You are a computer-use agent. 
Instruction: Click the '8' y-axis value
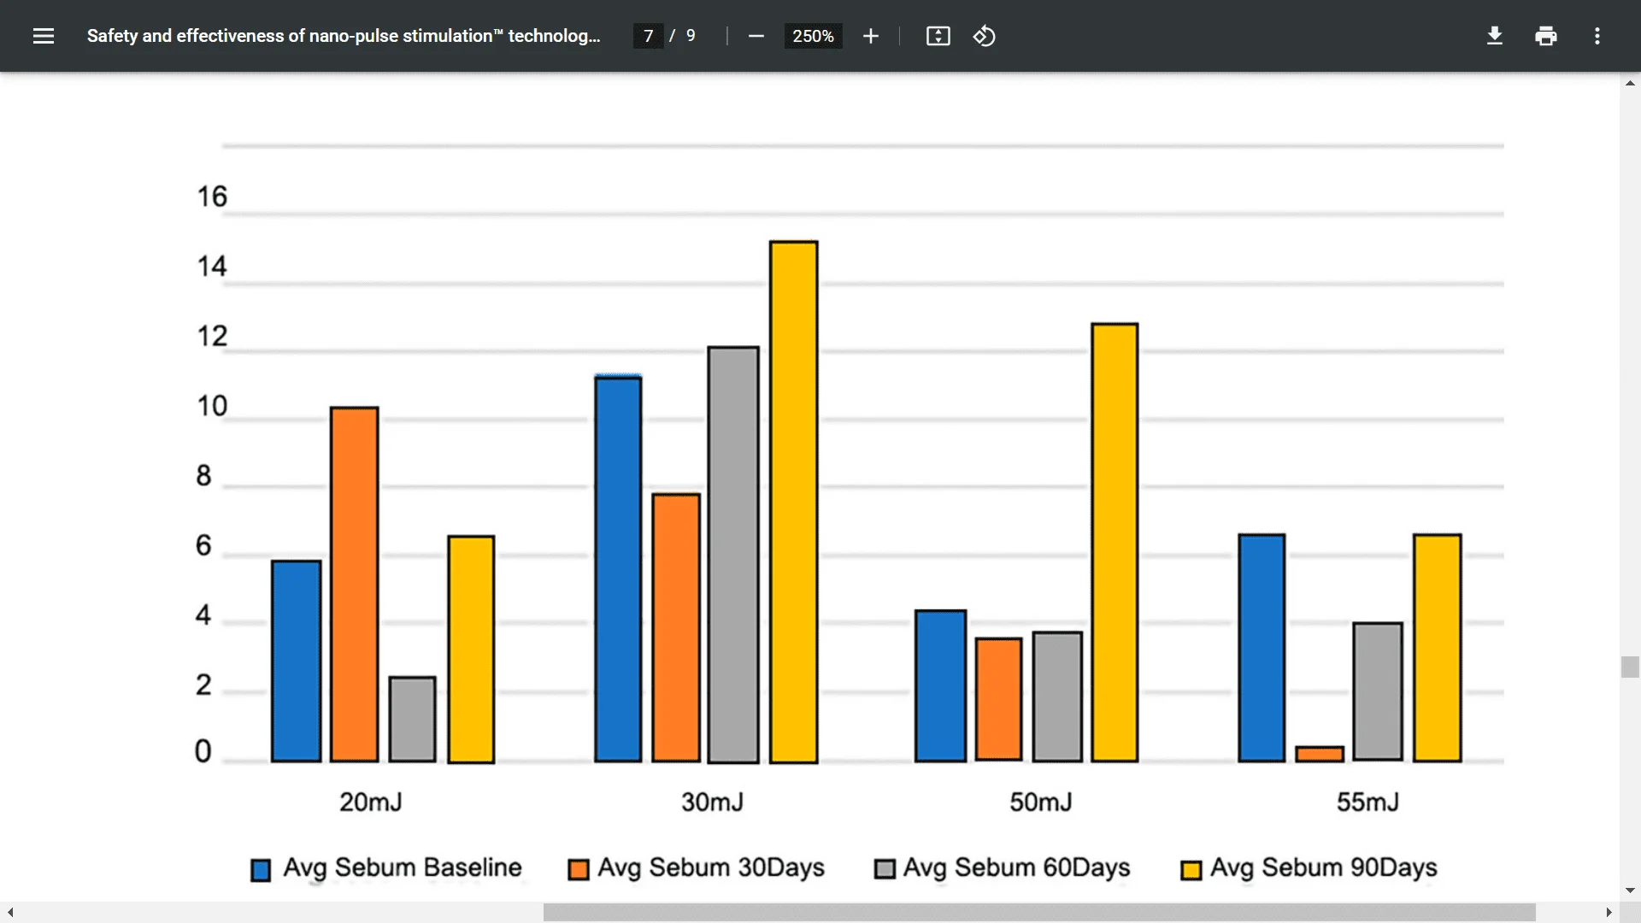coord(203,475)
